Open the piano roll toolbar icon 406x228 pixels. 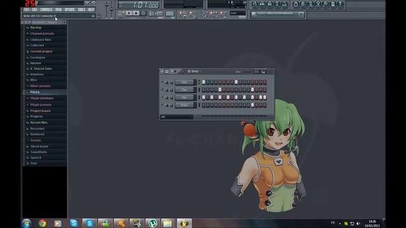pos(269,4)
